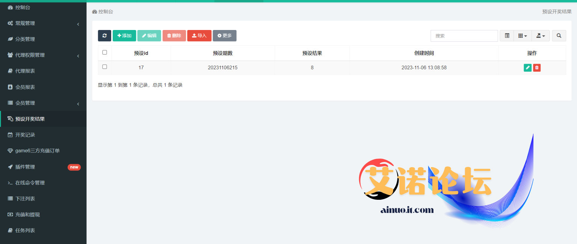Open the columns visibility dropdown
Viewport: 577px width, 244px height.
pyautogui.click(x=523, y=36)
